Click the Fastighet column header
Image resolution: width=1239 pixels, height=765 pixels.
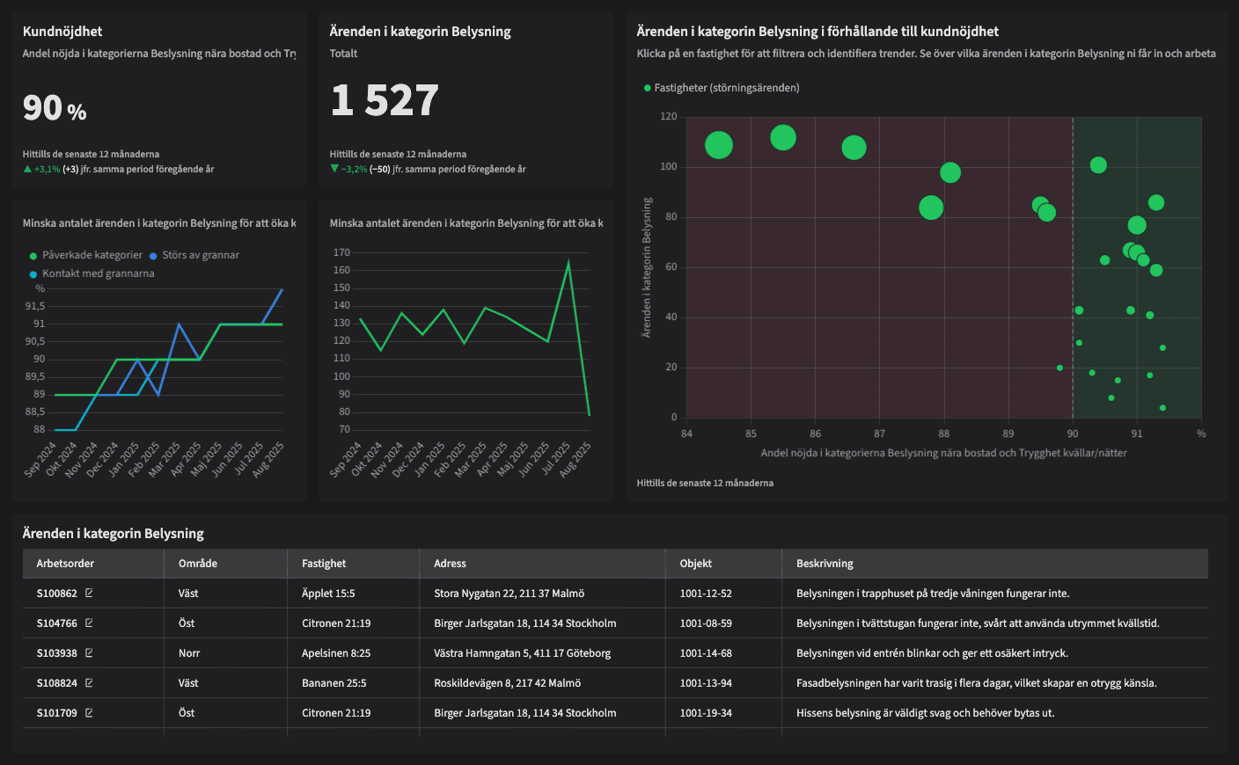coord(324,564)
